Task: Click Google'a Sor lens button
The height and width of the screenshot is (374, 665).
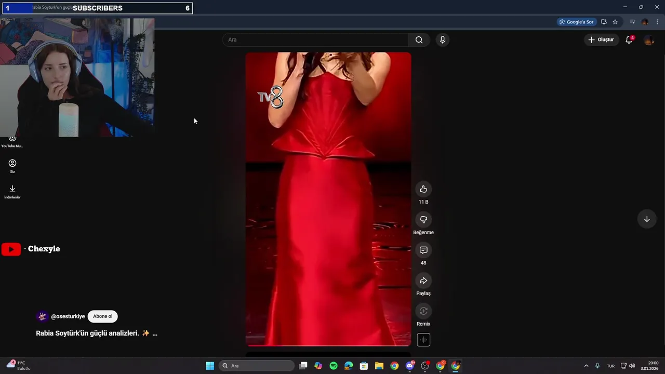Action: (x=576, y=22)
